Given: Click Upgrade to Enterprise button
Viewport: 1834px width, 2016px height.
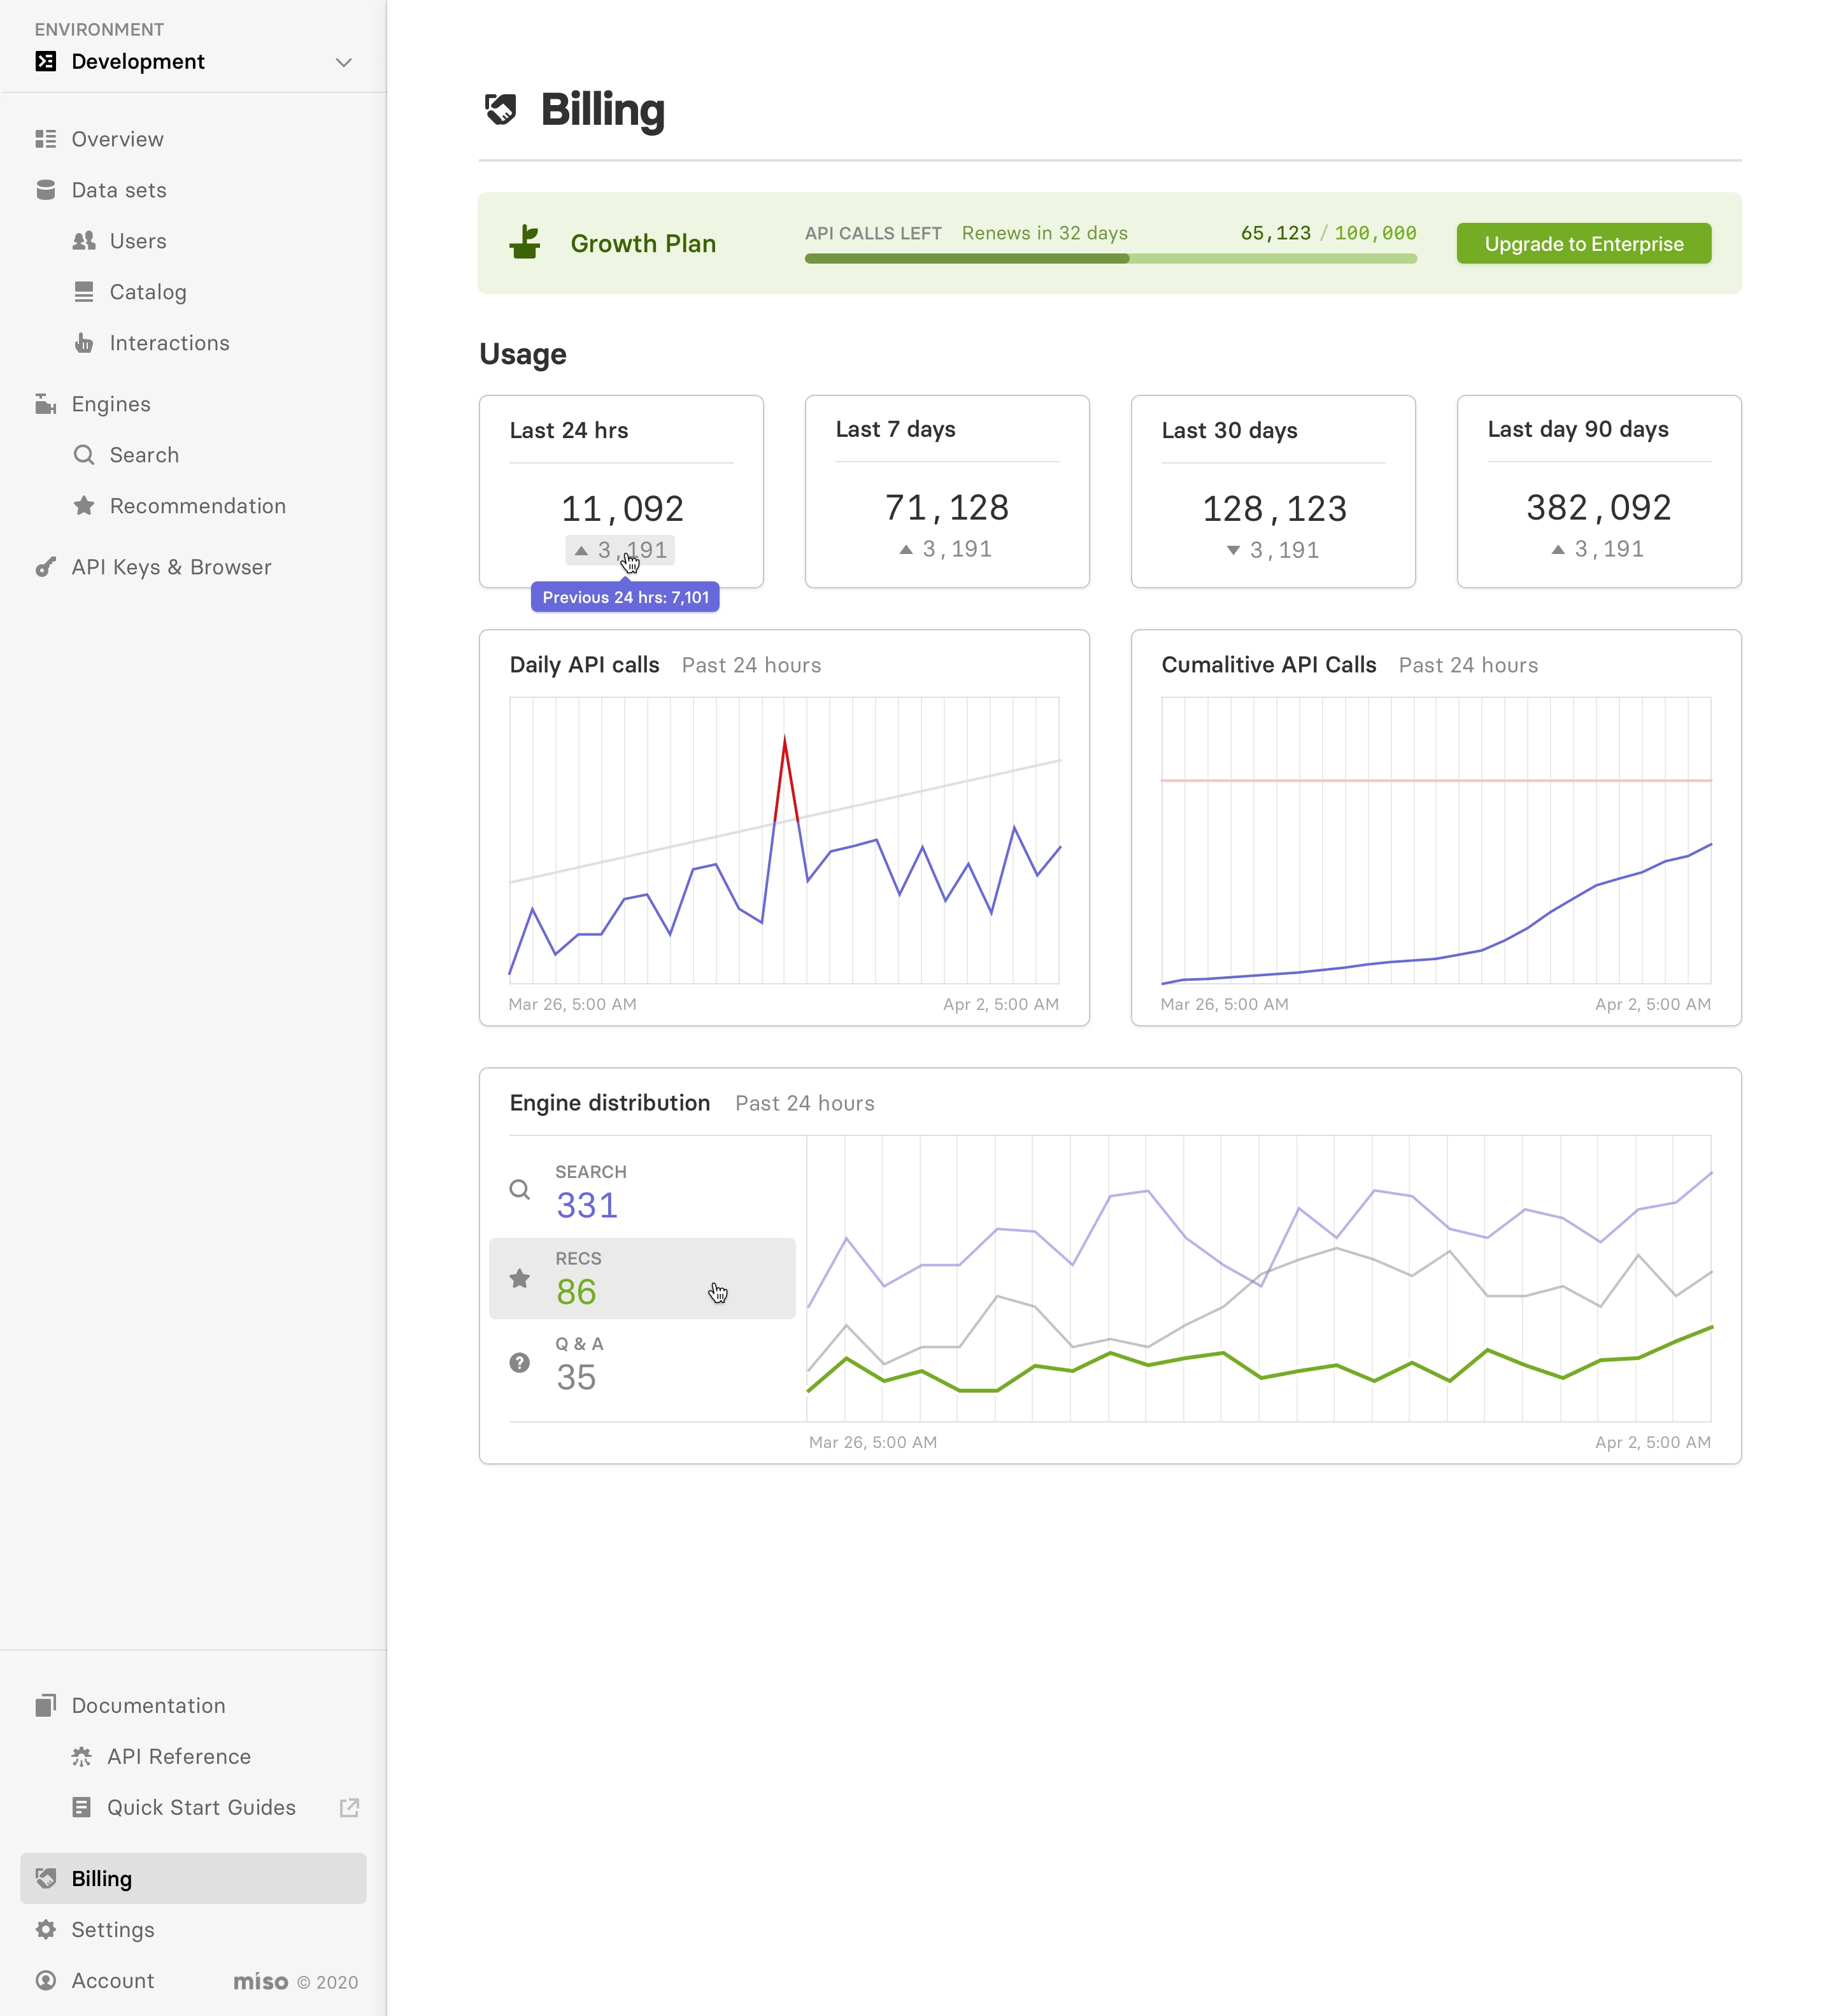Looking at the screenshot, I should pyautogui.click(x=1583, y=244).
